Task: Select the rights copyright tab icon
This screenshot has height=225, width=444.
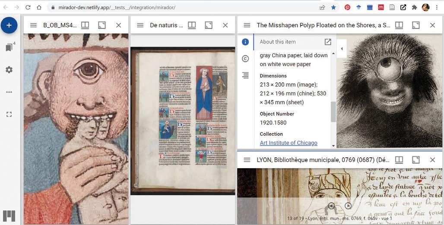Action: pyautogui.click(x=245, y=59)
